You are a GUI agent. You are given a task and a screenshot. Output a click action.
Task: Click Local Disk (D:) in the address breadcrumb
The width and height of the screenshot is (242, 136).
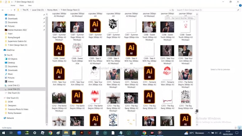[38, 10]
